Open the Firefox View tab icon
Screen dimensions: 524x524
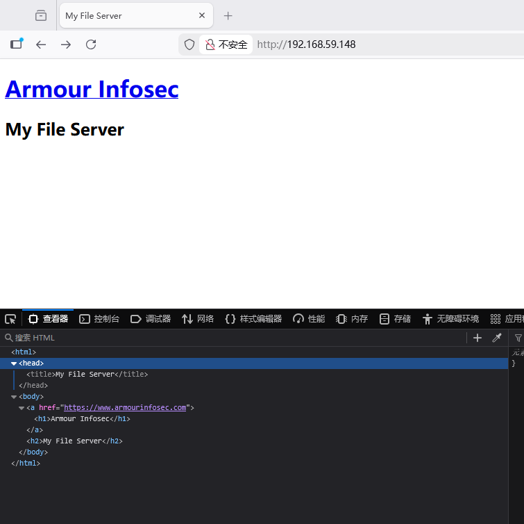[41, 16]
